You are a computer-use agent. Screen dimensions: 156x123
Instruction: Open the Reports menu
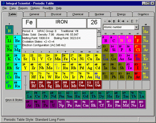23,8
